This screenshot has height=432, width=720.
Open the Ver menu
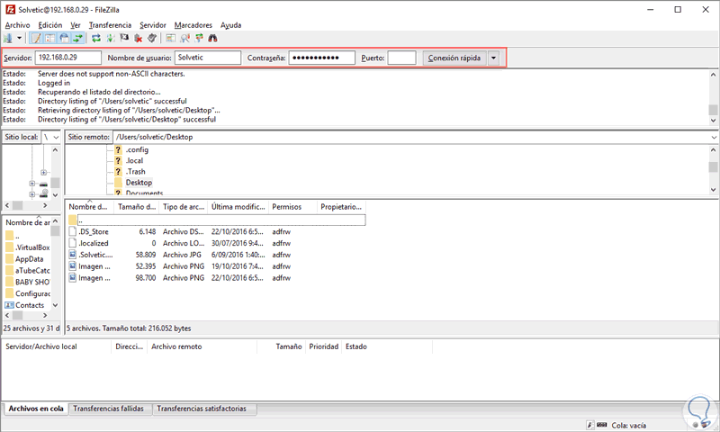click(x=76, y=25)
